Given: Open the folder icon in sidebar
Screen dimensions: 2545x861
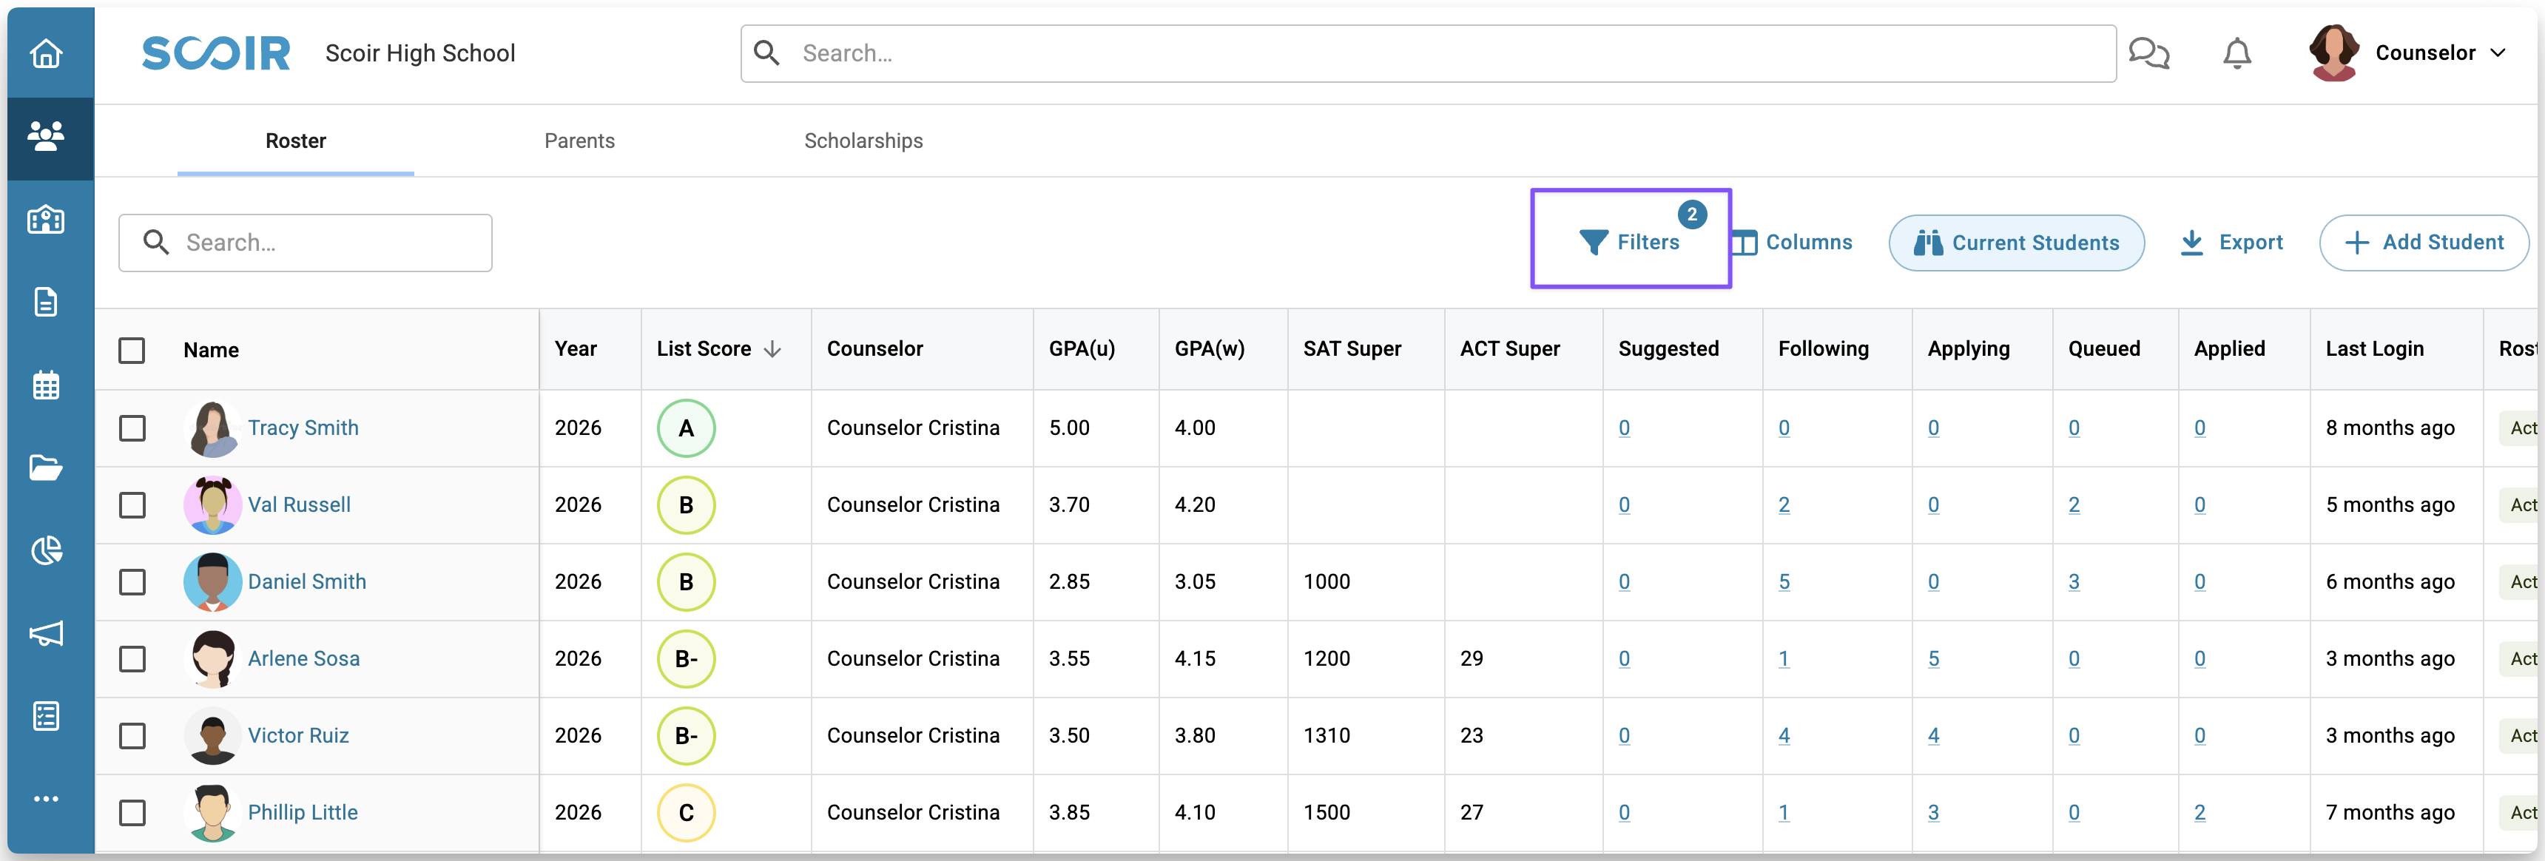Looking at the screenshot, I should [47, 467].
